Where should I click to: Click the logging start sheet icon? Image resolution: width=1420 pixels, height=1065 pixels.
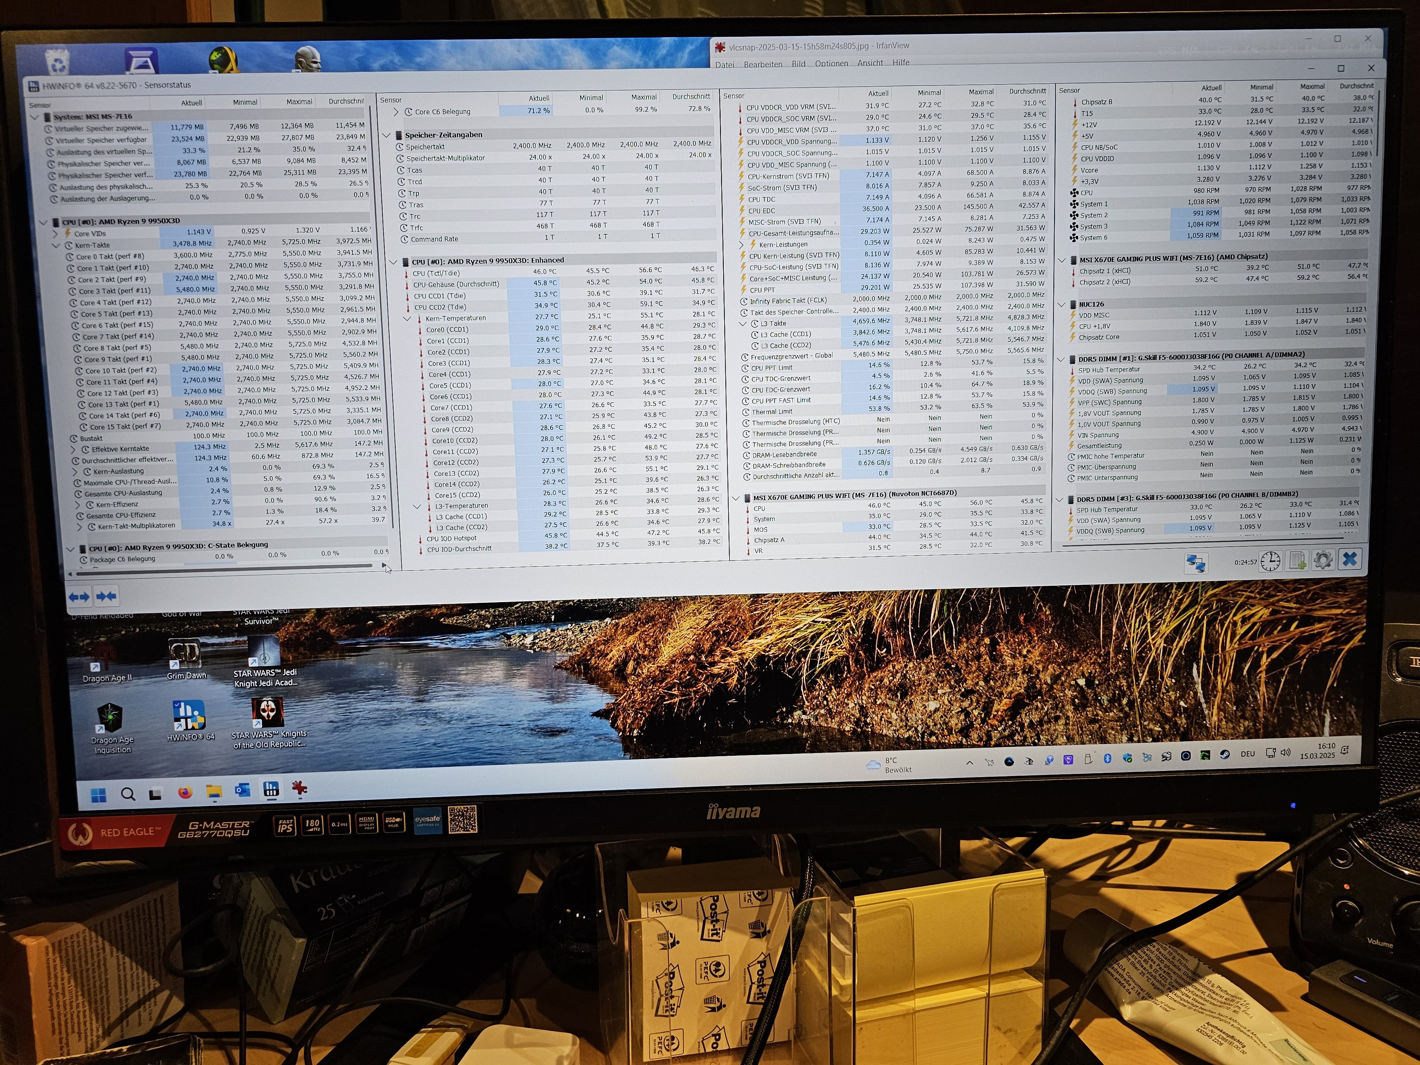pos(1298,561)
